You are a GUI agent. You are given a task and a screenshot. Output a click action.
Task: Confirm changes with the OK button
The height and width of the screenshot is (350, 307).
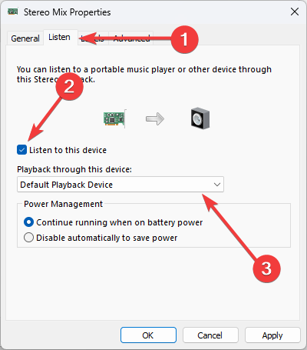click(x=148, y=335)
